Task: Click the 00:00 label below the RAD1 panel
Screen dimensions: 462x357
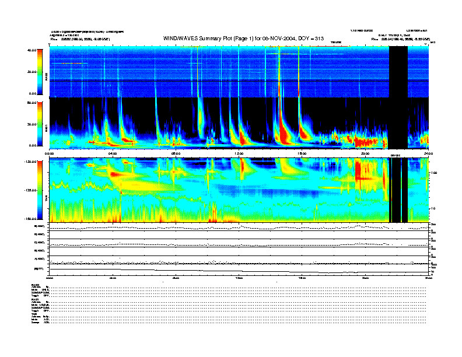Action: pos(50,153)
